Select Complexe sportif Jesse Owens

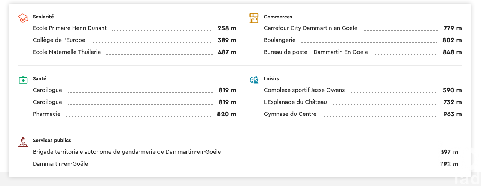[304, 90]
